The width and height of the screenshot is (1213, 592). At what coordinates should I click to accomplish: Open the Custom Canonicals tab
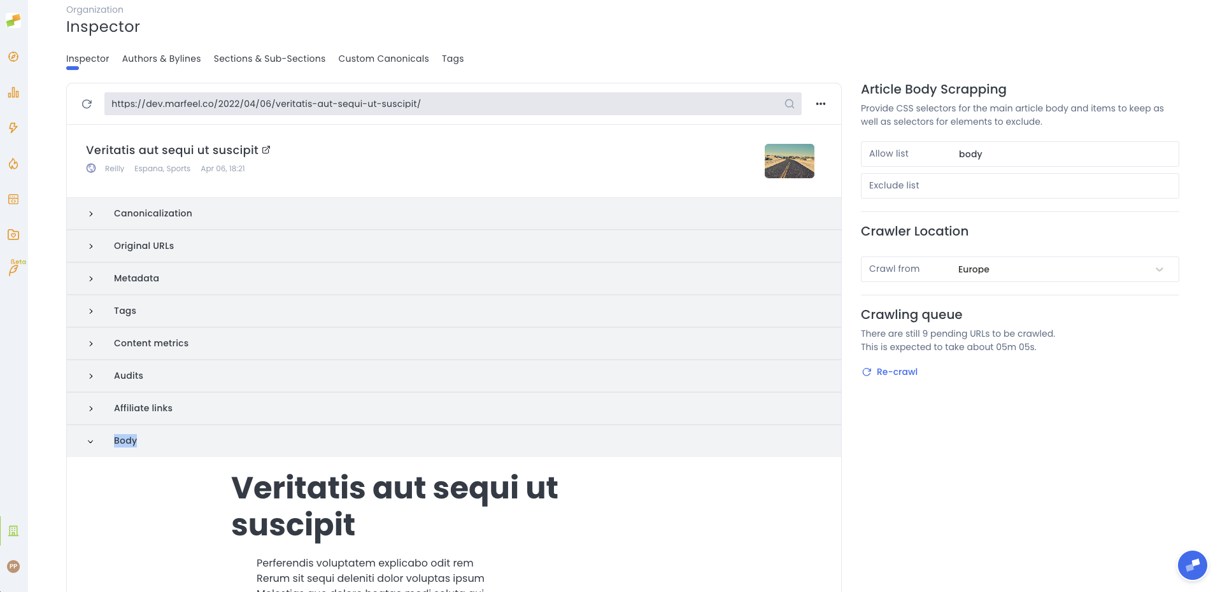[x=383, y=59]
